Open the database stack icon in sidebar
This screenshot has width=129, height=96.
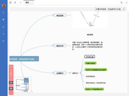tap(3, 20)
